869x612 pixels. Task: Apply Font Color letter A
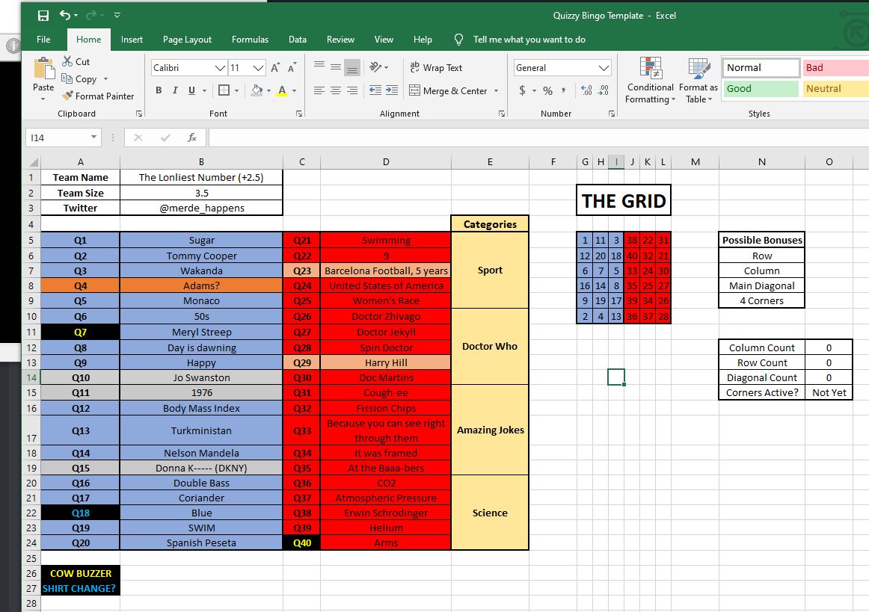[282, 90]
